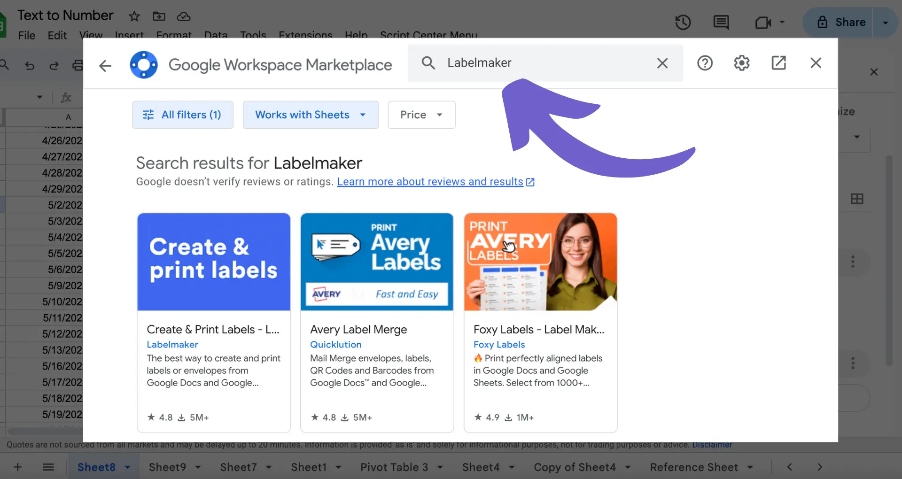Image resolution: width=902 pixels, height=479 pixels.
Task: Click the Share button
Action: point(841,22)
